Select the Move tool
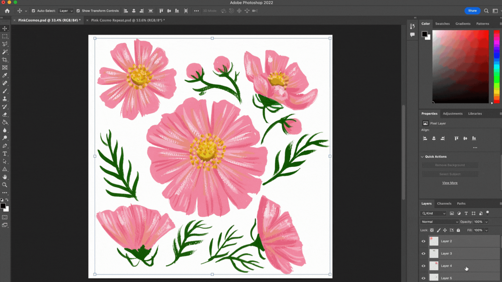 click(5, 28)
